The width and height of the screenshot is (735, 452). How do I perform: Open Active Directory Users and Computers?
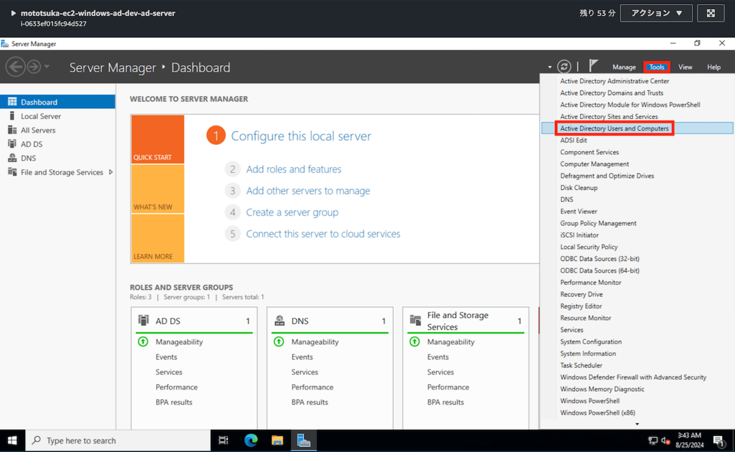[x=637, y=128]
